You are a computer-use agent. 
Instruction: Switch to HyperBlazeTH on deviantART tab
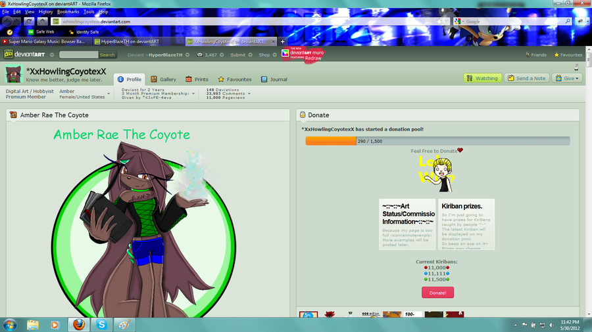[139, 41]
